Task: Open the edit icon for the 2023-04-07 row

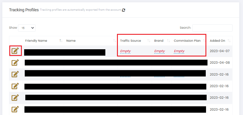Action: click(15, 51)
